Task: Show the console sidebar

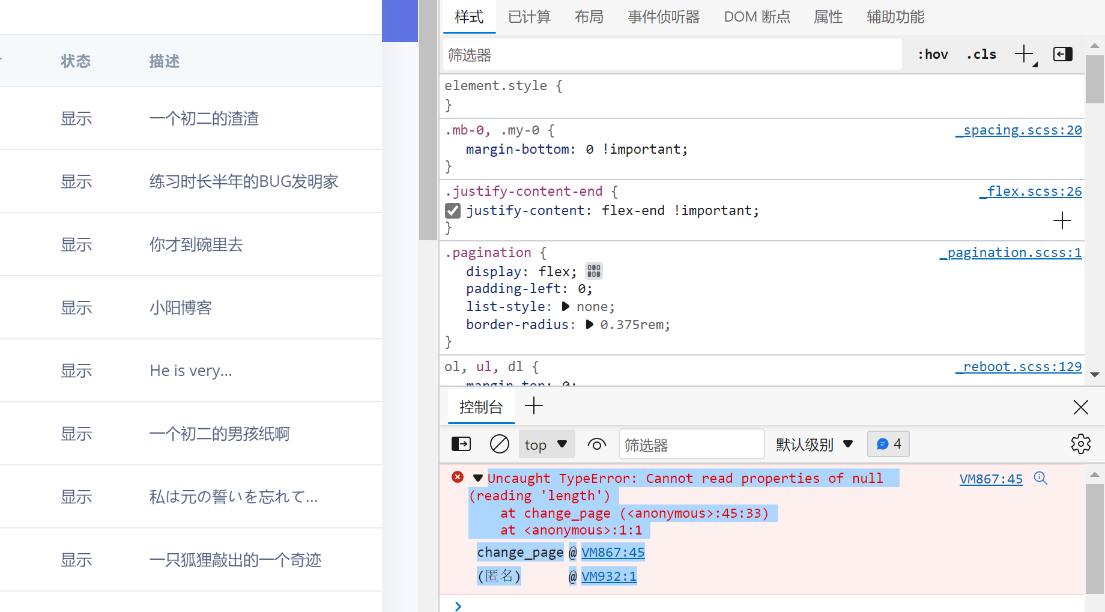Action: [461, 444]
